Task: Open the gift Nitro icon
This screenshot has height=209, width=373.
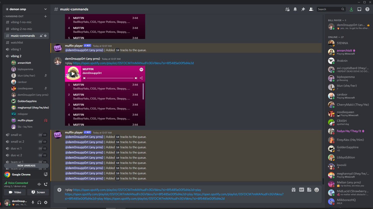Action: point(293,190)
